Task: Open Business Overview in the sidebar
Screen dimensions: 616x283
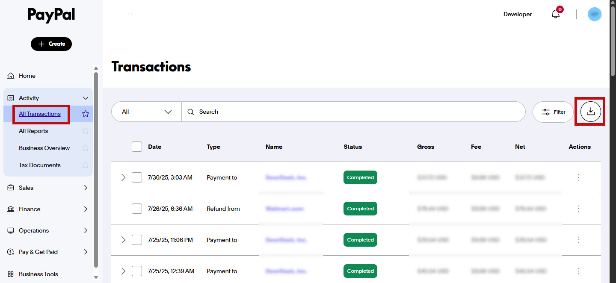Action: (44, 148)
